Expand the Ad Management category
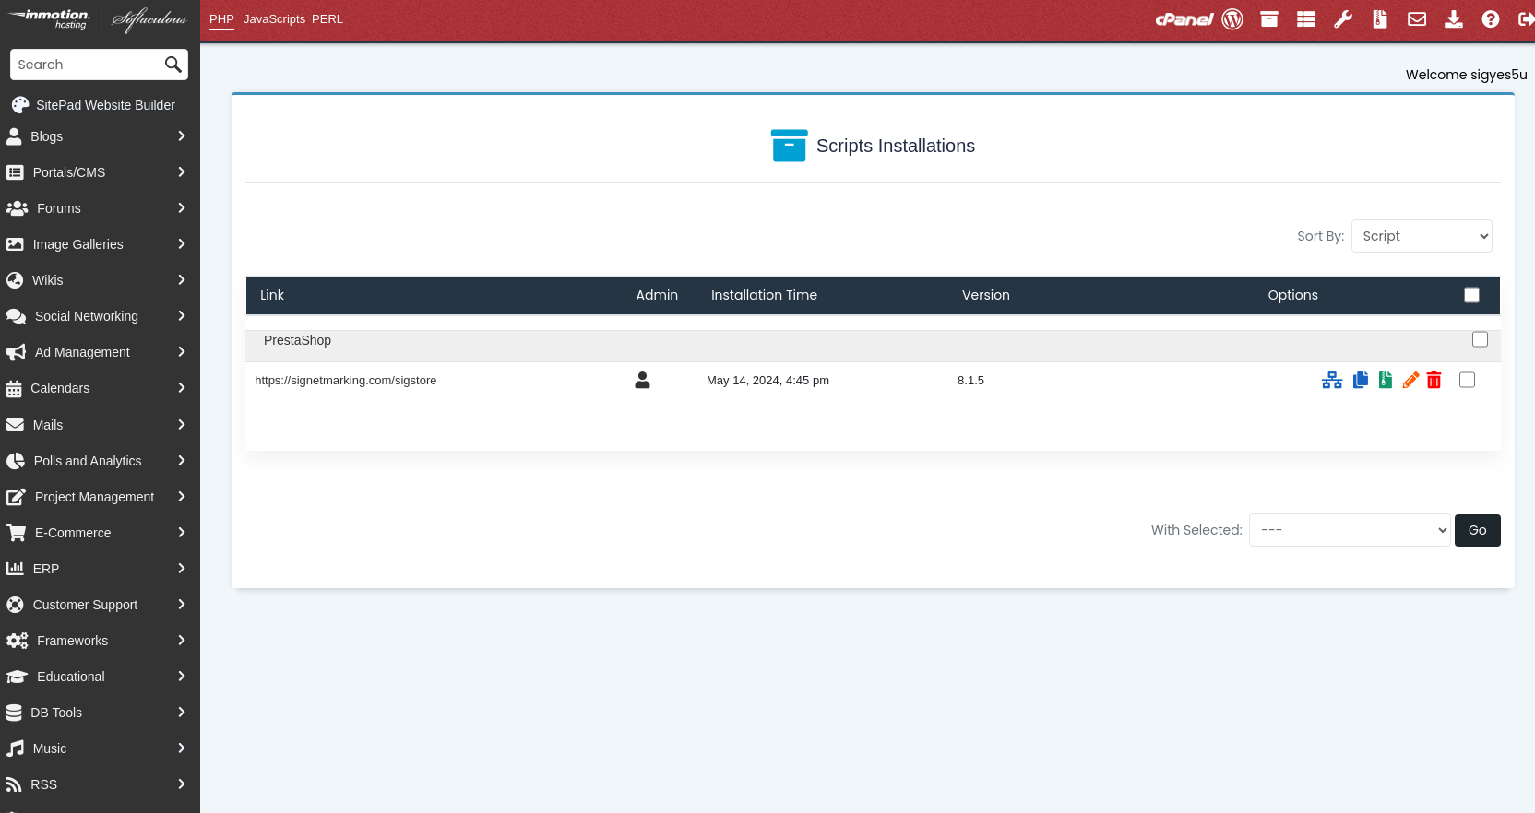This screenshot has width=1535, height=813. point(100,352)
